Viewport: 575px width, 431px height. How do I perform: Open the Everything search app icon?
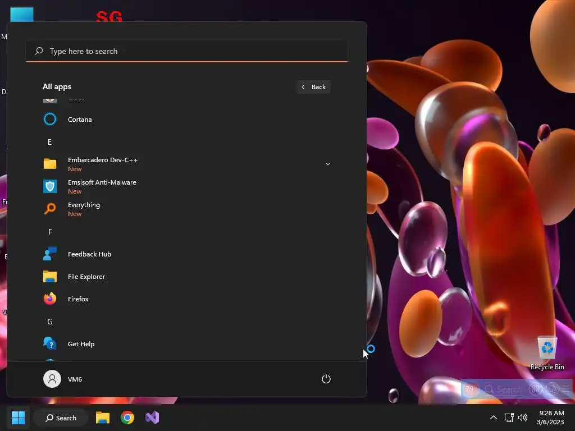(x=50, y=209)
